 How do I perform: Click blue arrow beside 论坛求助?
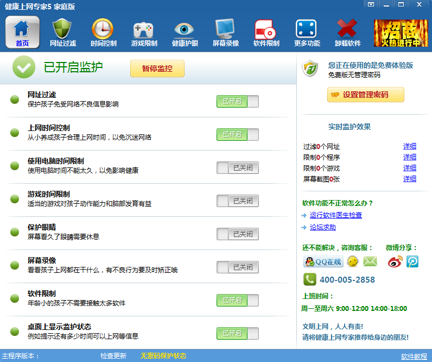(x=304, y=227)
